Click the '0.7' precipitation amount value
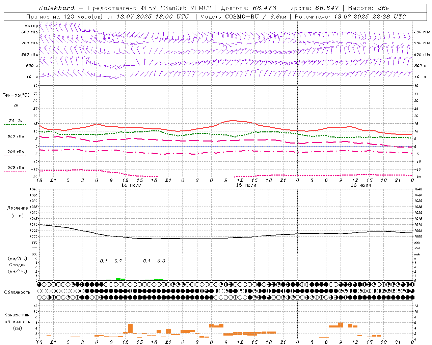Screen dimensions: 432x345 pos(118,261)
